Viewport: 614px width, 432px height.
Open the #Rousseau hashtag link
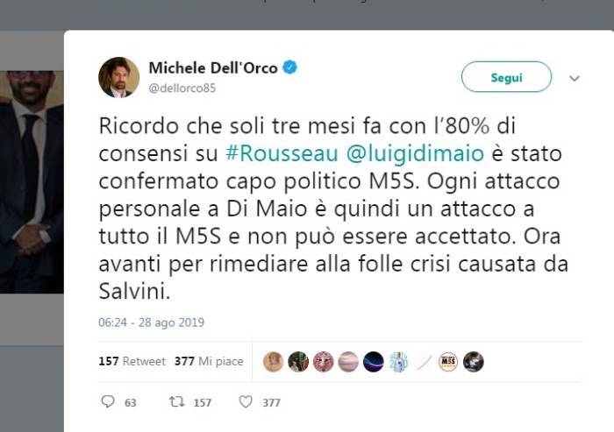click(x=282, y=153)
